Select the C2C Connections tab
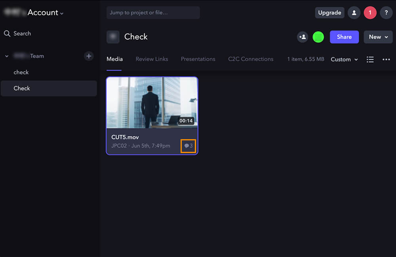The image size is (396, 257). [251, 59]
